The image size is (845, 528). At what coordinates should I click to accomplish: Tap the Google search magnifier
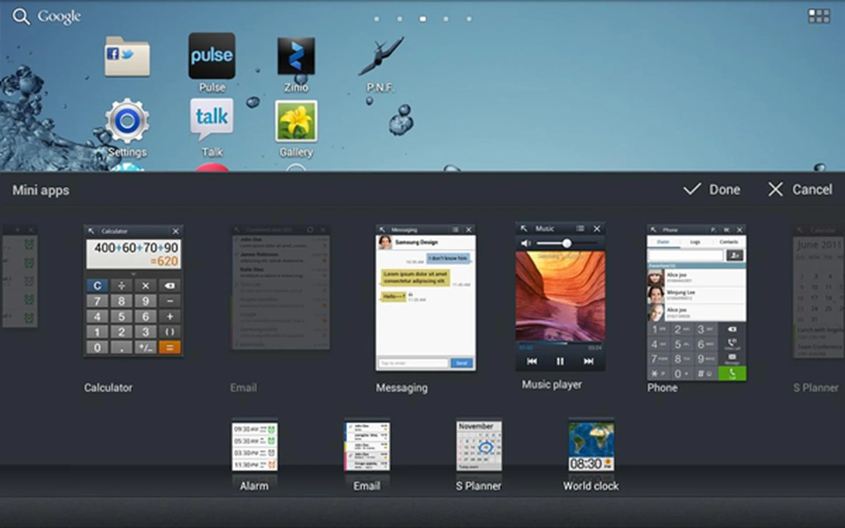21,17
